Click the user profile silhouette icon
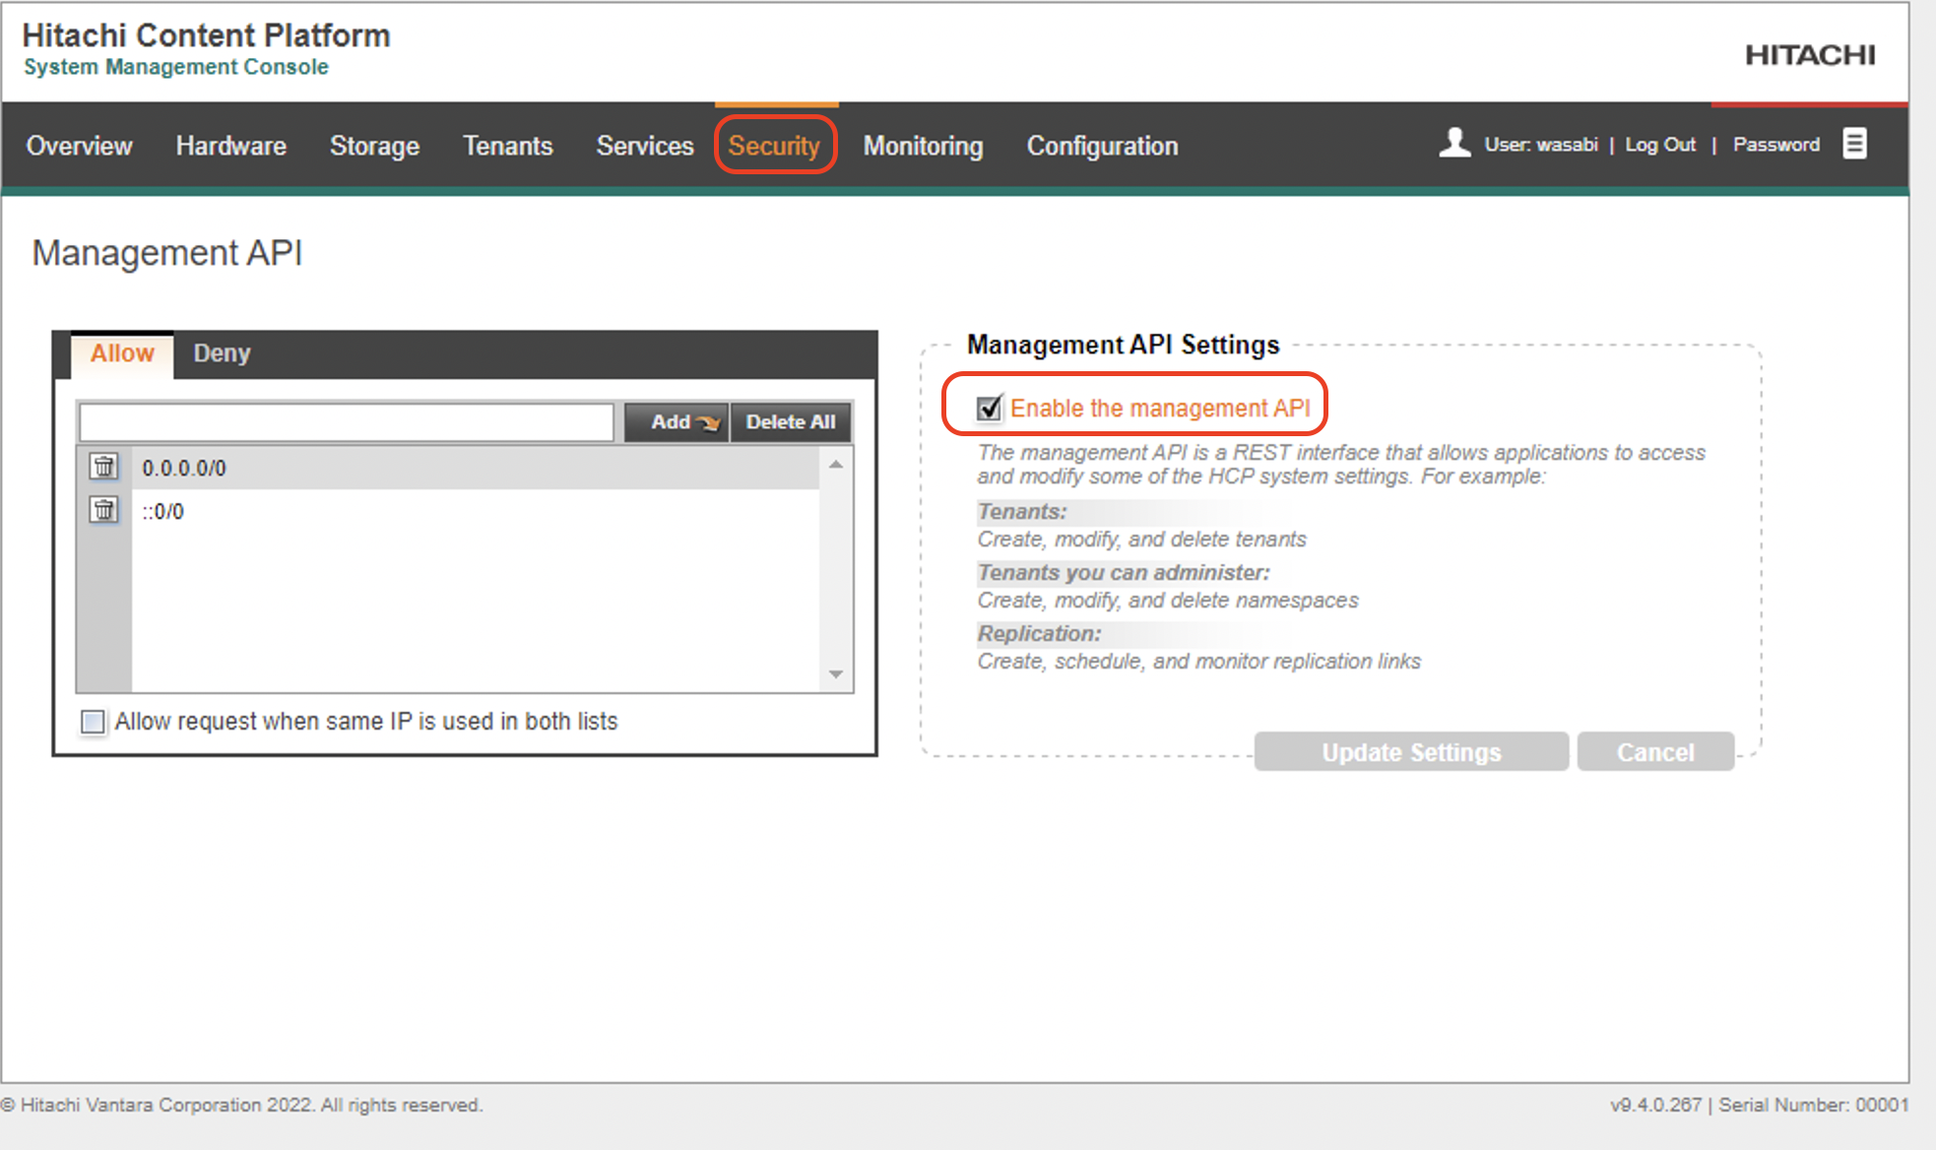This screenshot has width=1936, height=1150. pos(1454,143)
